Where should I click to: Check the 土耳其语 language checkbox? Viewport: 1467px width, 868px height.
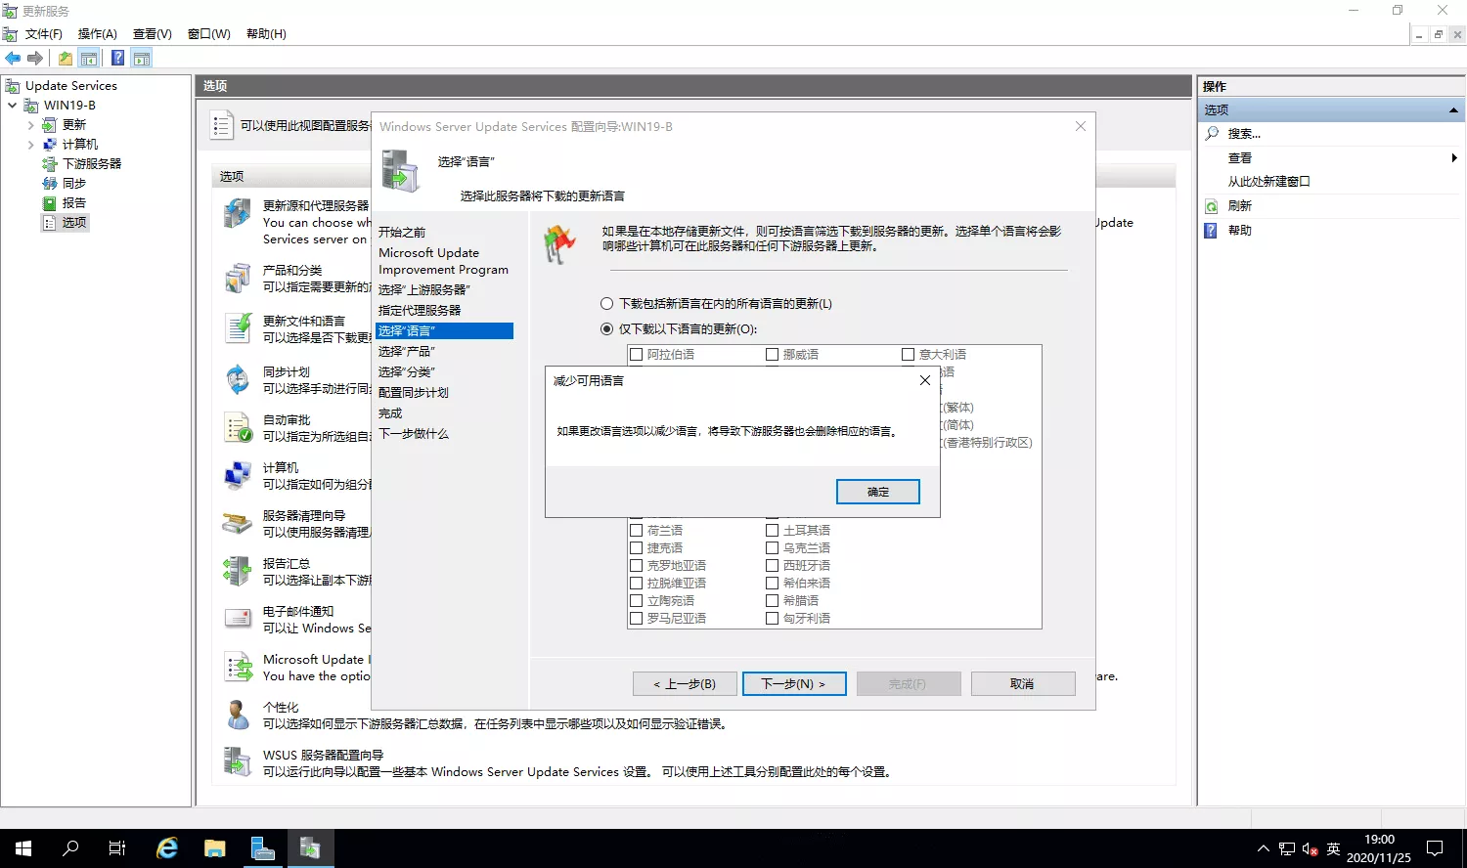pyautogui.click(x=773, y=531)
